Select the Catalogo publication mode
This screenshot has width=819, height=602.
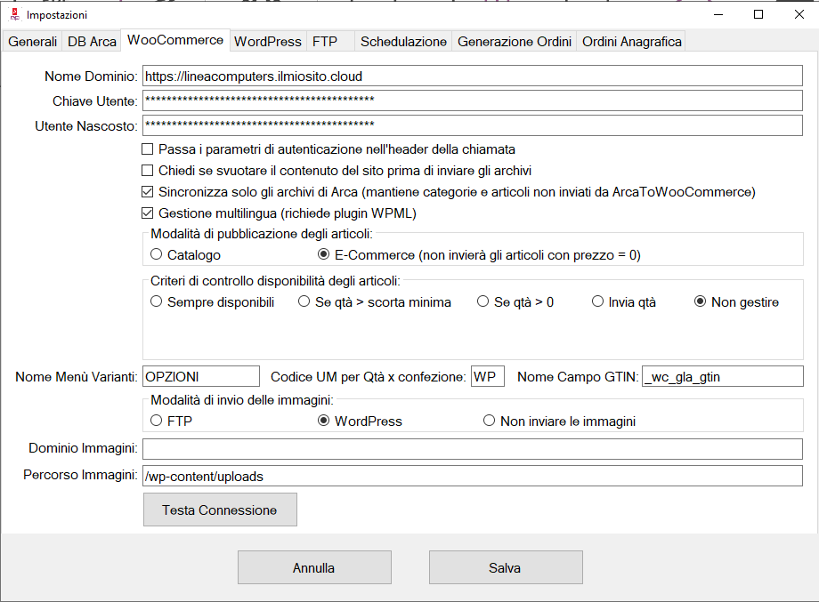pyautogui.click(x=157, y=255)
